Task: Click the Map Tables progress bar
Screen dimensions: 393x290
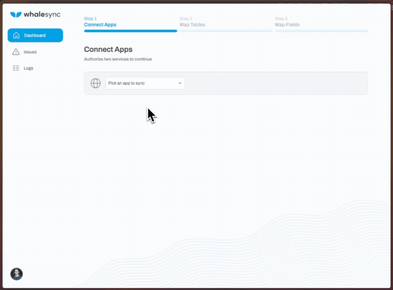Action: tap(226, 31)
